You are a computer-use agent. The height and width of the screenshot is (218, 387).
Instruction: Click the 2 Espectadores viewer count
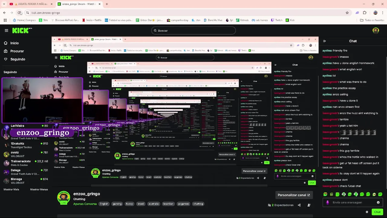pos(281,205)
